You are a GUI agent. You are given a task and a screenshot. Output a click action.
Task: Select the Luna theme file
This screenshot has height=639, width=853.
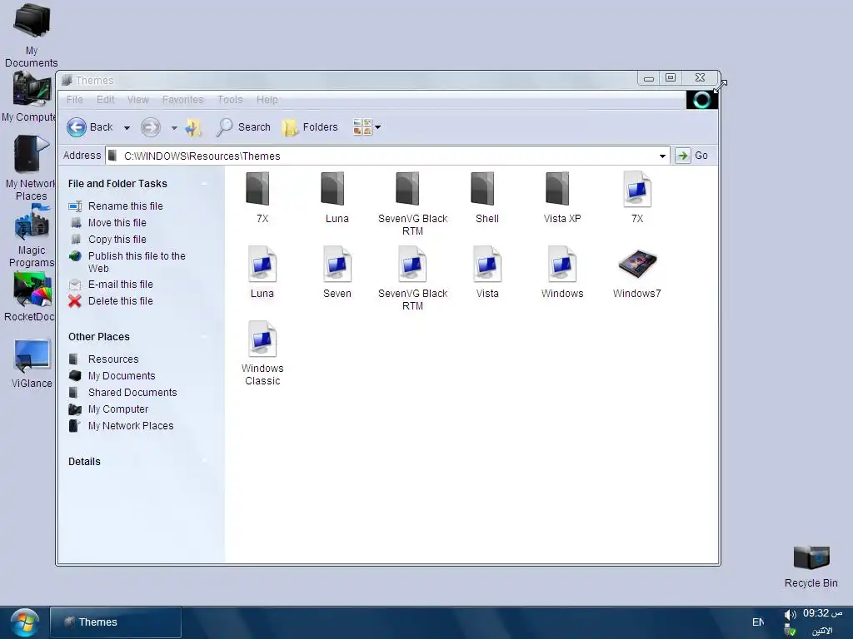pos(262,271)
